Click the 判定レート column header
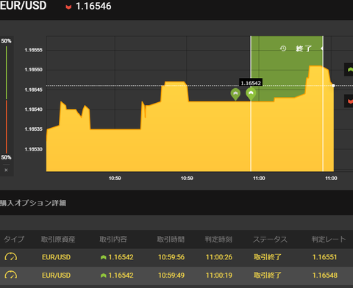 [329, 239]
